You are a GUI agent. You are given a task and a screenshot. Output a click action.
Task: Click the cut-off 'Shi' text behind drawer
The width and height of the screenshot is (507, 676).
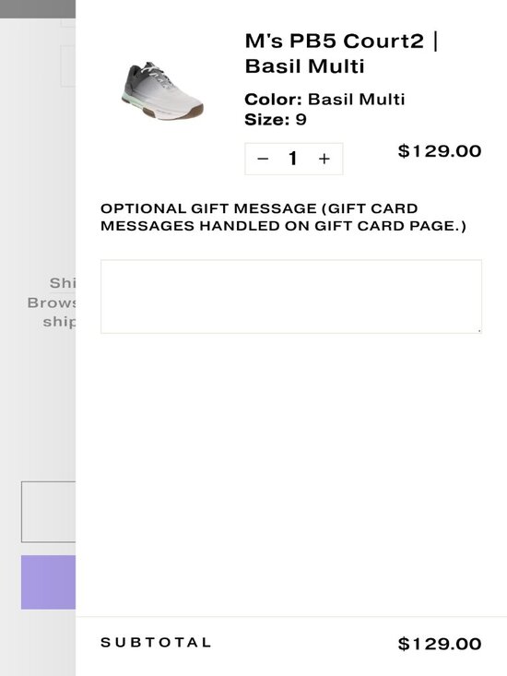tap(63, 283)
